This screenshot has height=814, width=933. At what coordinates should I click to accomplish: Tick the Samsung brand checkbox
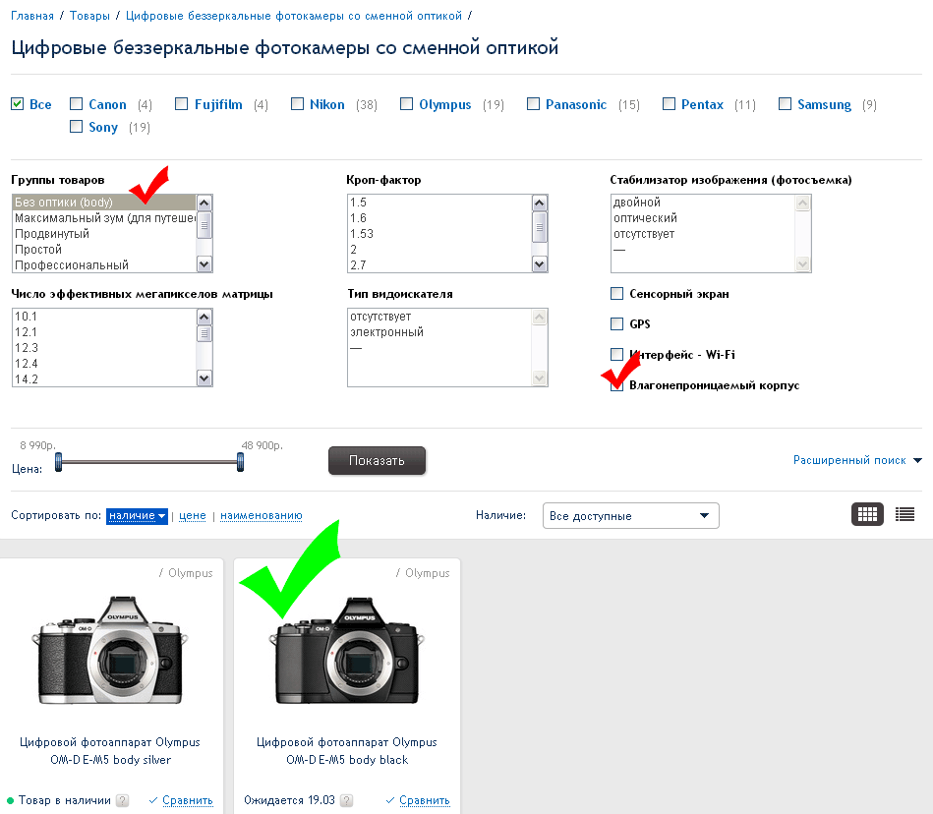click(785, 103)
